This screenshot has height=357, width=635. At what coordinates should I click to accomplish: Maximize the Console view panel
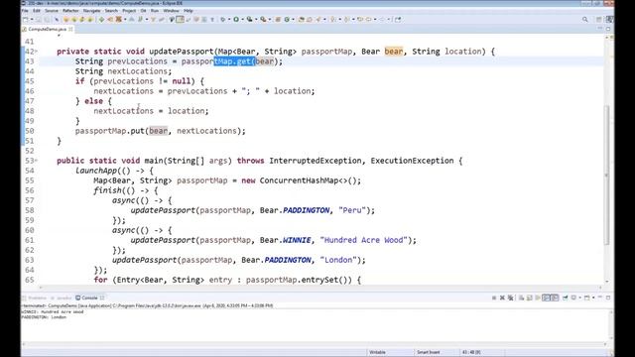608,297
